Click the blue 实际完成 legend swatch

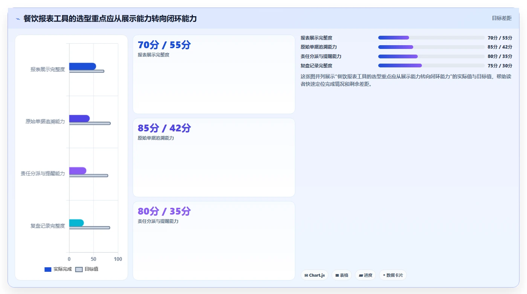click(x=48, y=270)
